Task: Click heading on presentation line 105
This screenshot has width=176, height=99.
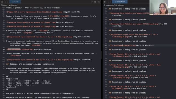Action: coord(128,9)
